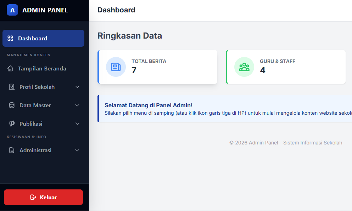Open the Data Master menu
The width and height of the screenshot is (352, 211).
[x=43, y=105]
